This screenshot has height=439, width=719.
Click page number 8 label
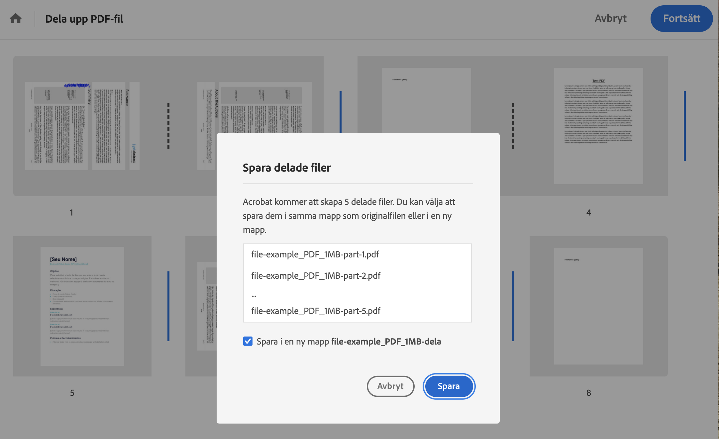(589, 393)
